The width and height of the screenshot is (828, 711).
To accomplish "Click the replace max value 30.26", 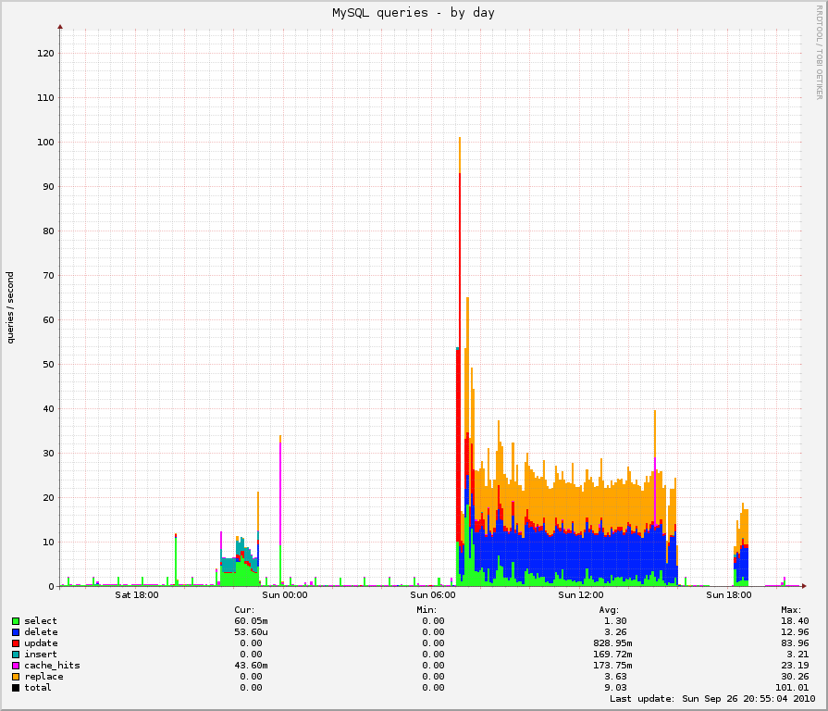I will [795, 677].
